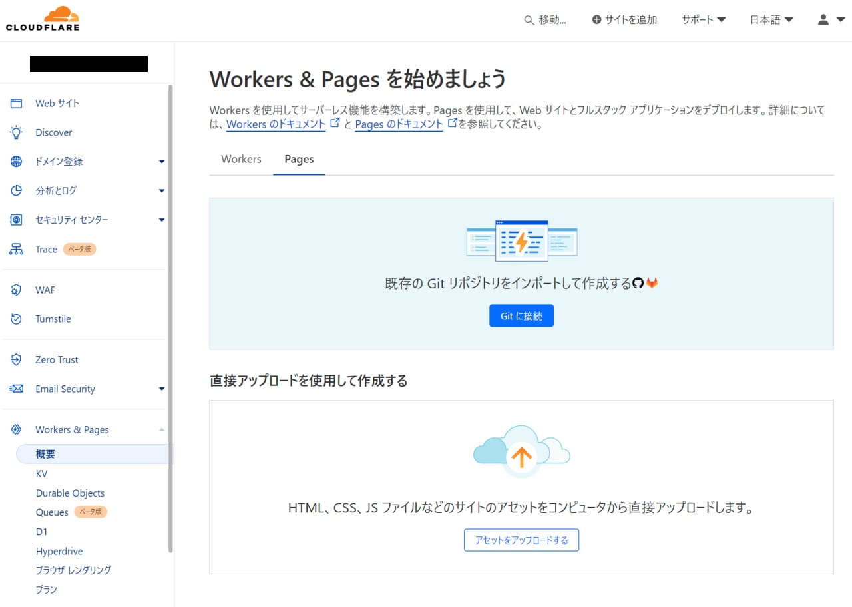Expand the 分析とログ section arrow
This screenshot has width=852, height=607.
[161, 191]
